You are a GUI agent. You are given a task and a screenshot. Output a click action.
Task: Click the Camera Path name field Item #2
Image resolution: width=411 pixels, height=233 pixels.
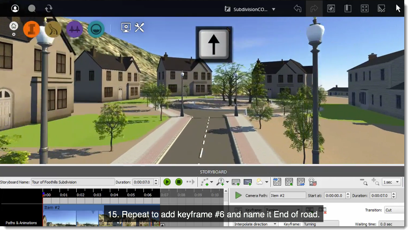288,195
